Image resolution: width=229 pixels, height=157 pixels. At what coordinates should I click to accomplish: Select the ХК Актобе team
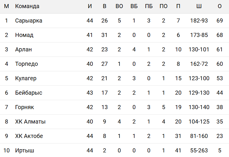29,136
